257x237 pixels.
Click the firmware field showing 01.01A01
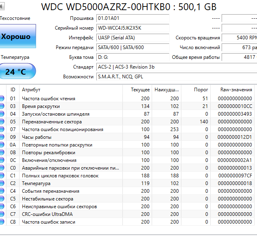click(x=133, y=18)
